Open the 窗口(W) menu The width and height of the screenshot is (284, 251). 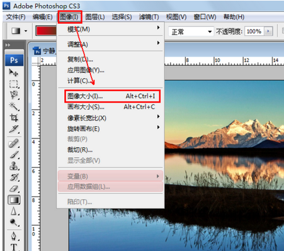pyautogui.click(x=205, y=17)
